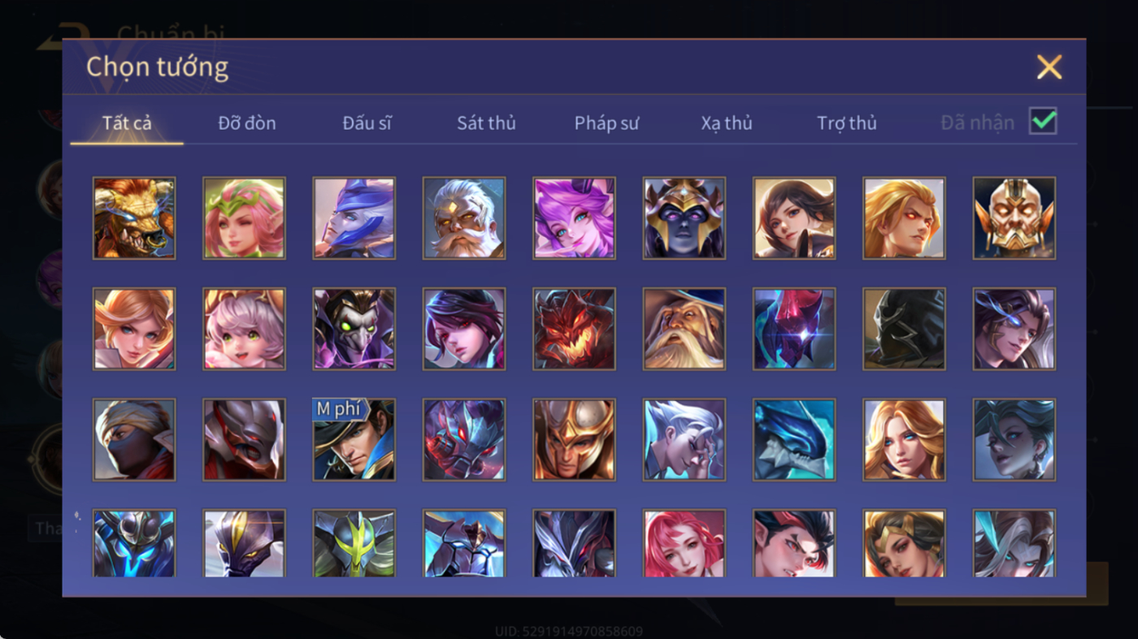Show the "Xạ thủ" heroes tab
1138x639 pixels.
[727, 123]
